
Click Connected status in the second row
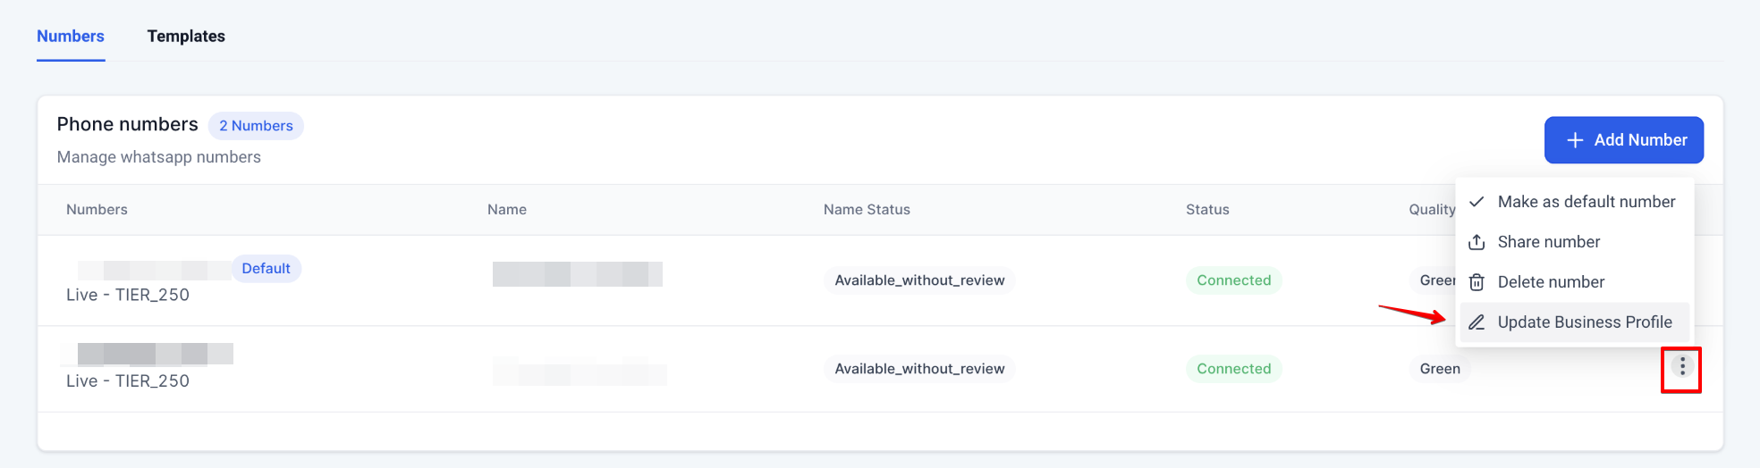1233,369
